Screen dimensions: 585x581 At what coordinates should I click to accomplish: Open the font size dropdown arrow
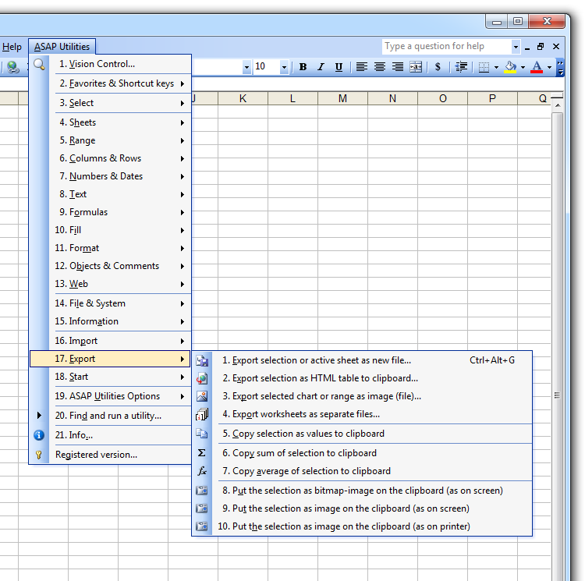284,67
